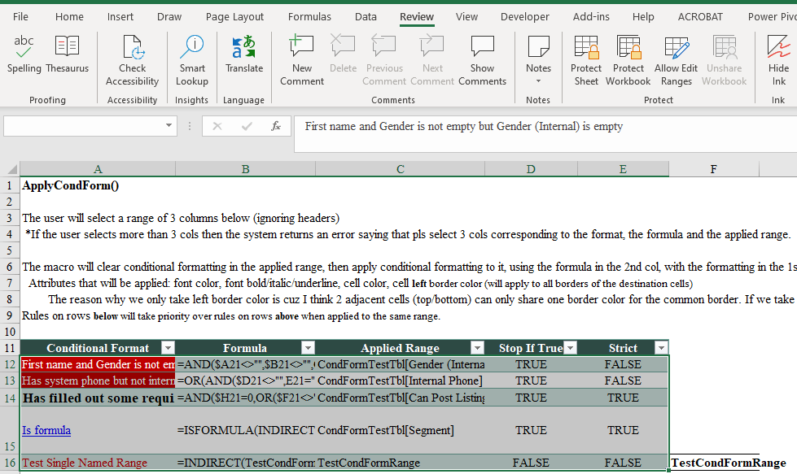The width and height of the screenshot is (797, 474).
Task: Show Comments pane
Action: [x=482, y=61]
